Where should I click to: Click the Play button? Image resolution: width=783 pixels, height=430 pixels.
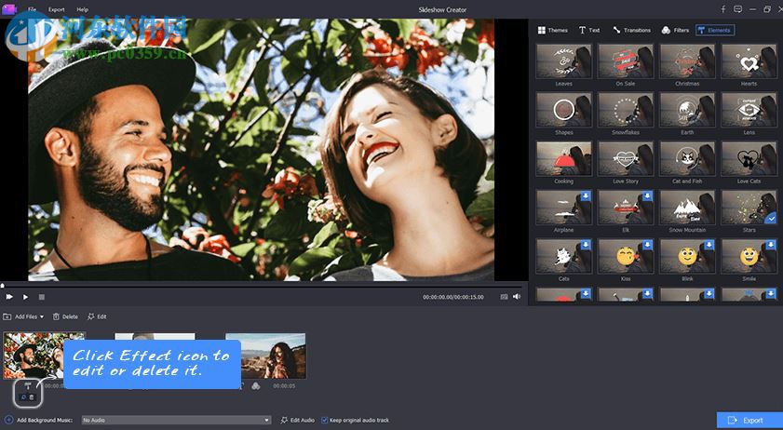(25, 297)
